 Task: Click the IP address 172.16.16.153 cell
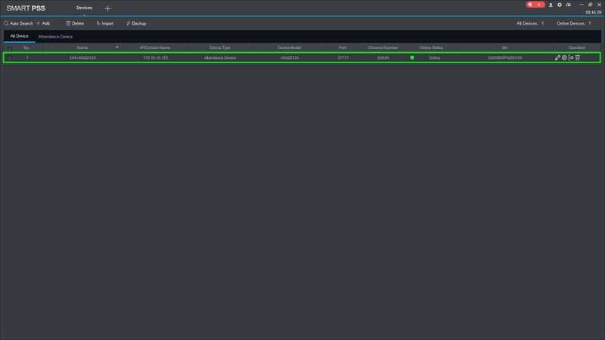tap(156, 58)
